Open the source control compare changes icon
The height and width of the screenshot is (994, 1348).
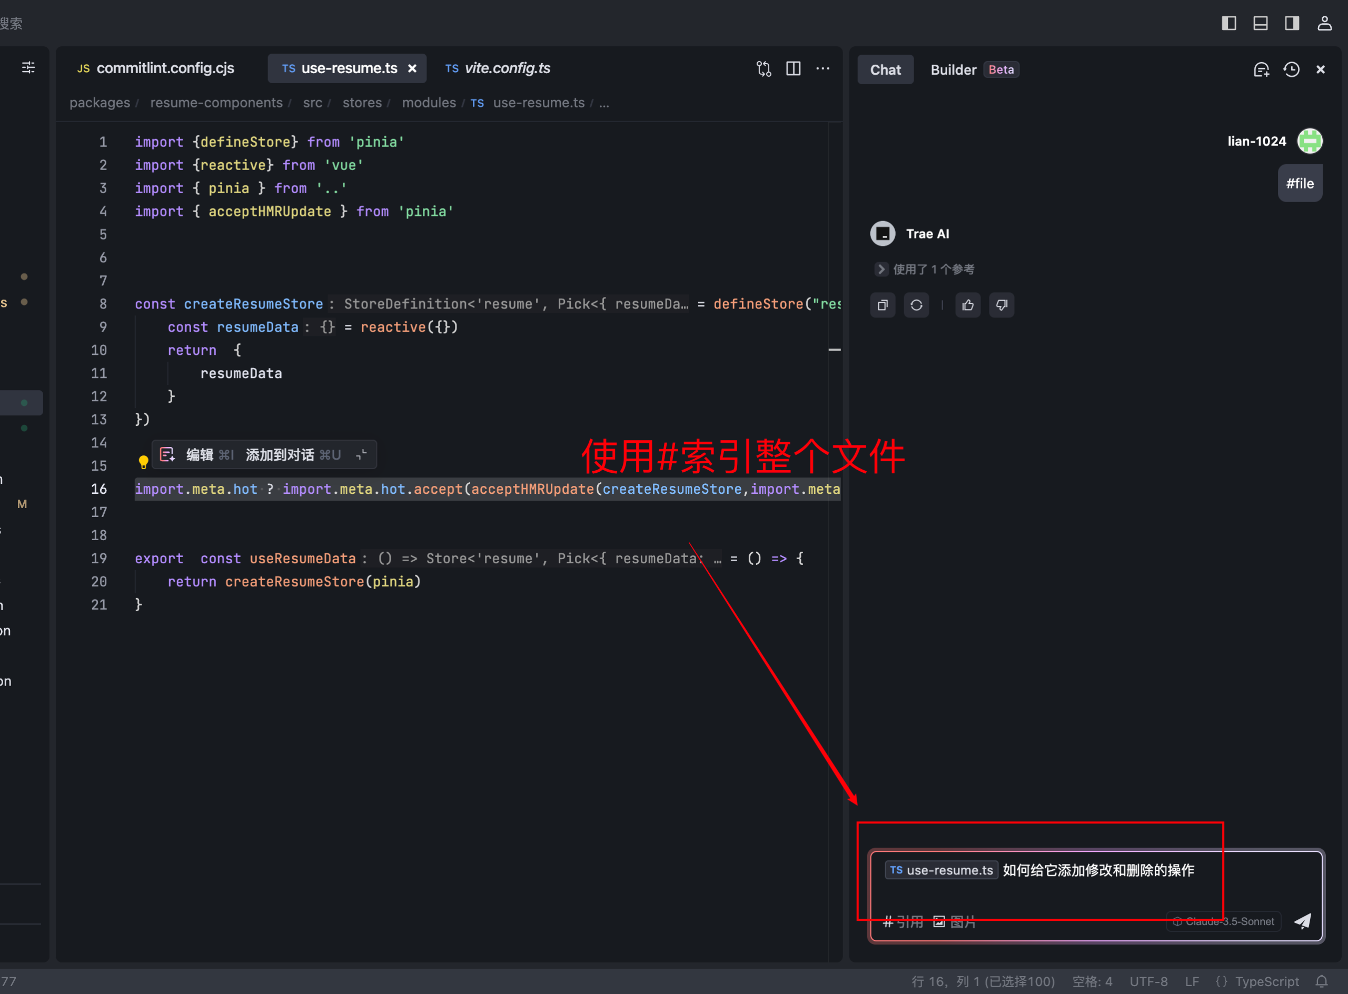pos(764,68)
